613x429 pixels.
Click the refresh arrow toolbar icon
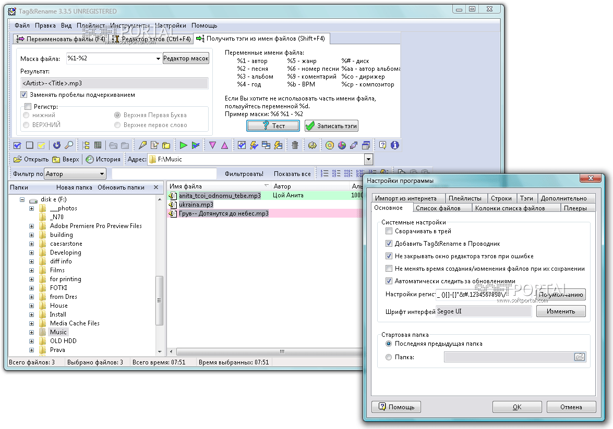tap(57, 145)
